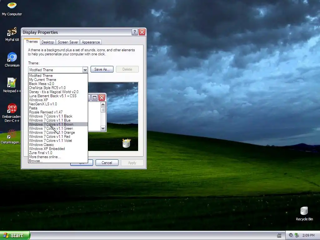This screenshot has height=240, width=320.
Task: Click the Start button
Action: pyautogui.click(x=15, y=235)
